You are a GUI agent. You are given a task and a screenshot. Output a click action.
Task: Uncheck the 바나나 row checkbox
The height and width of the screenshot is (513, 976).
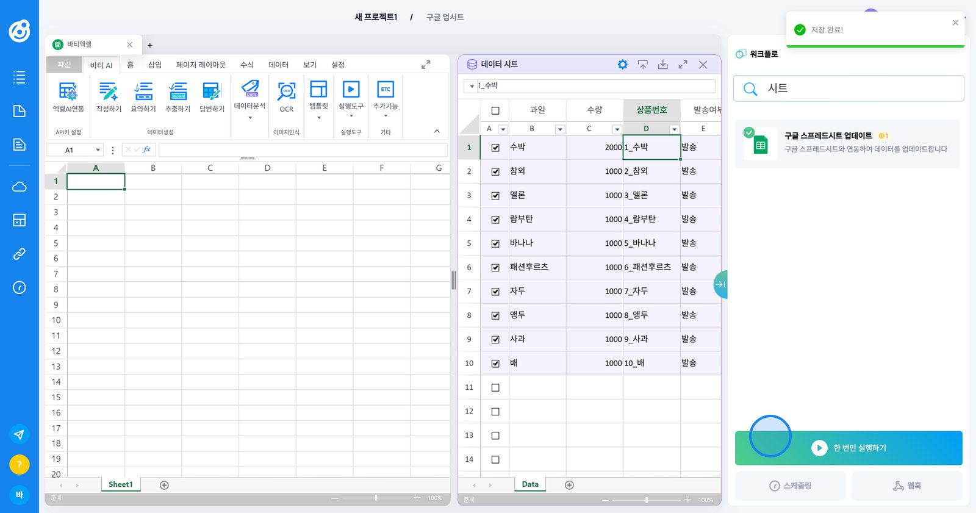coord(495,243)
